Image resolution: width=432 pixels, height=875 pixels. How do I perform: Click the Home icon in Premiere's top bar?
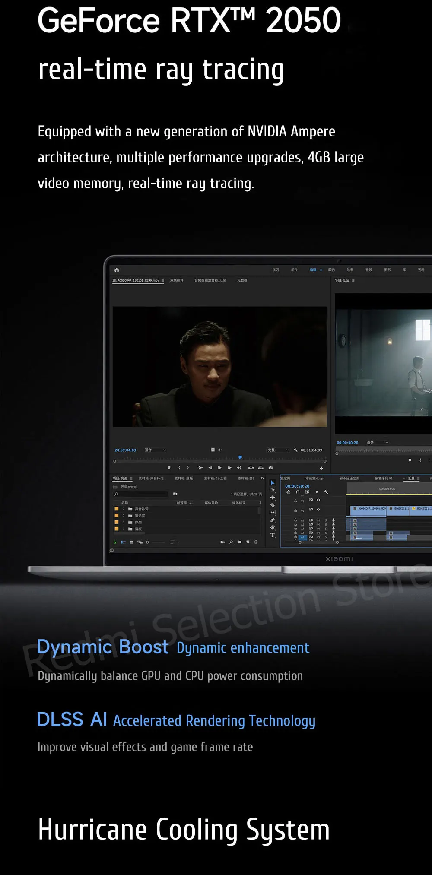click(117, 270)
